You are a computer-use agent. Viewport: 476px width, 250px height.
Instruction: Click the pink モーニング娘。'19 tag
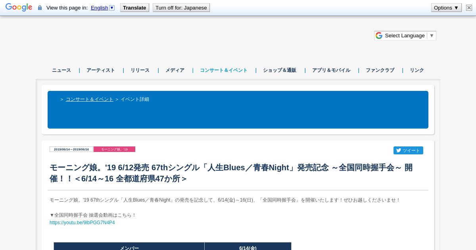pyautogui.click(x=114, y=149)
